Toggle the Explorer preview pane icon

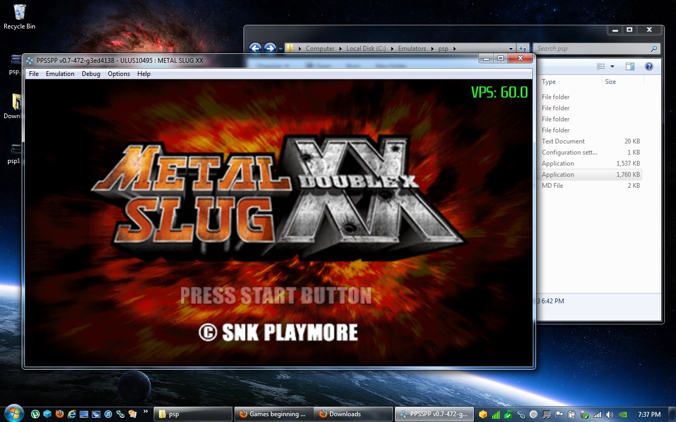[x=630, y=66]
